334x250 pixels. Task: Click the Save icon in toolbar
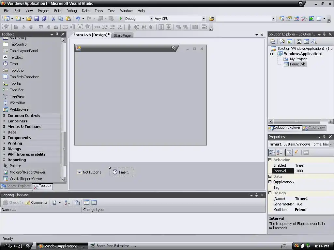tap(37, 19)
